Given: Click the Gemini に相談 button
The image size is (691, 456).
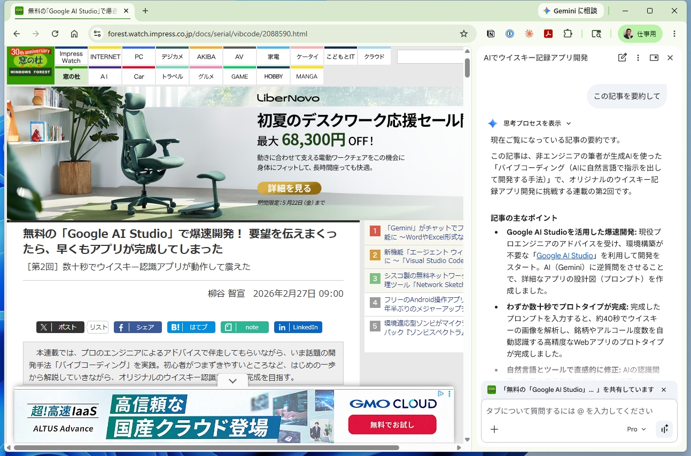Looking at the screenshot, I should 570,11.
